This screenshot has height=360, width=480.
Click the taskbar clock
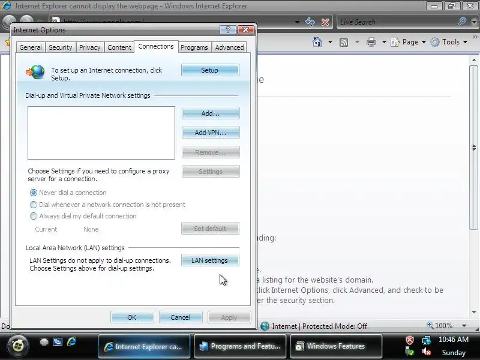point(454,346)
